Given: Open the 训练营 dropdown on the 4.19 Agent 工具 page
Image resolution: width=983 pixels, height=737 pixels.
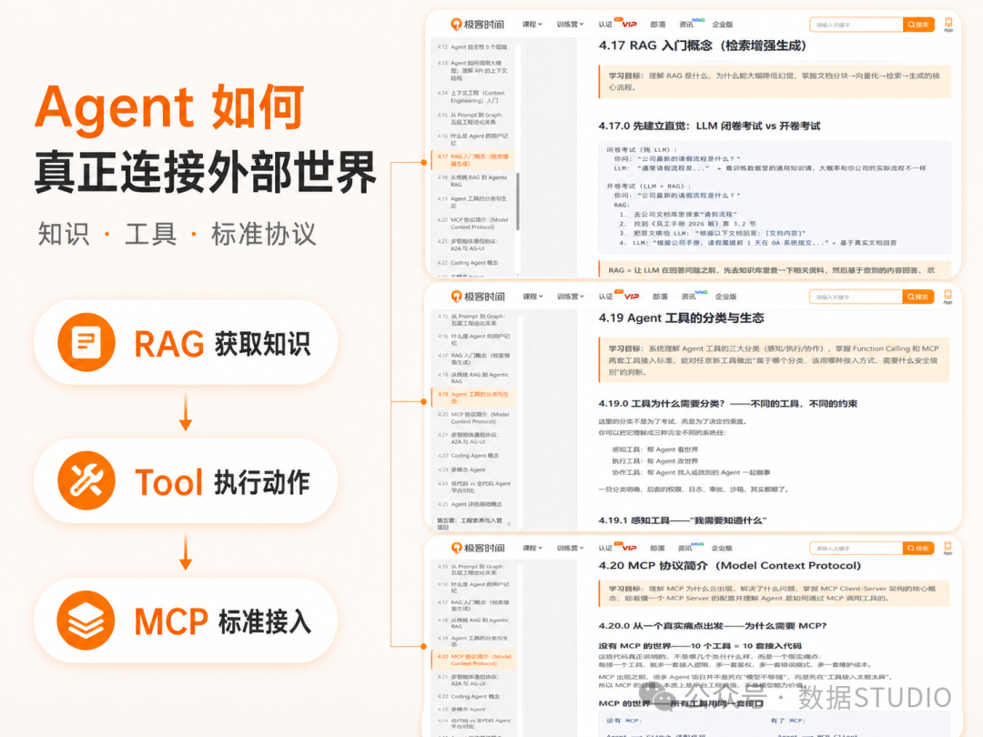Looking at the screenshot, I should pos(570,297).
